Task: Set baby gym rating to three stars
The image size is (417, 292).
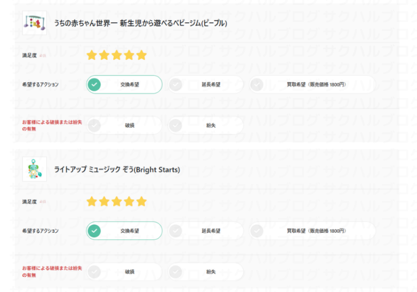Action: [x=117, y=55]
